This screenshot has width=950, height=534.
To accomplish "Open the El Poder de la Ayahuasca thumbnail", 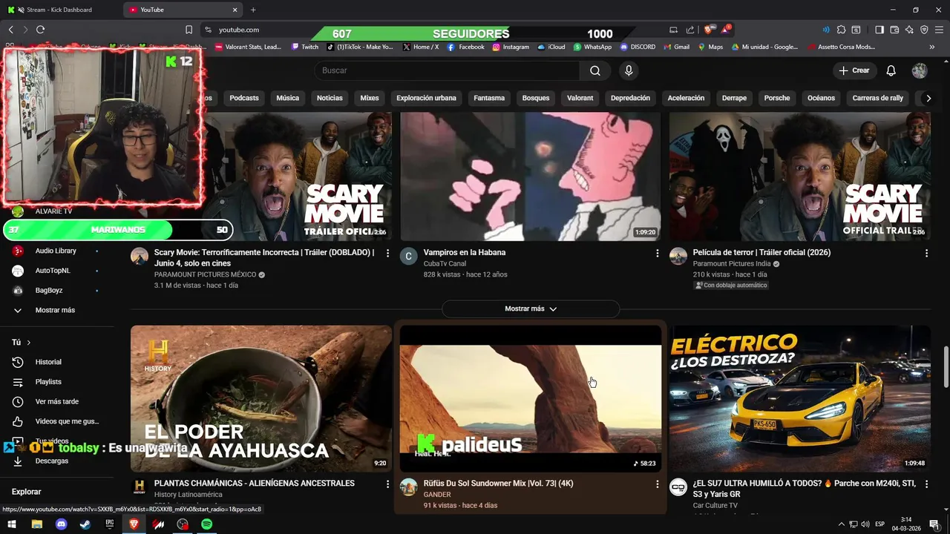I will coord(261,398).
